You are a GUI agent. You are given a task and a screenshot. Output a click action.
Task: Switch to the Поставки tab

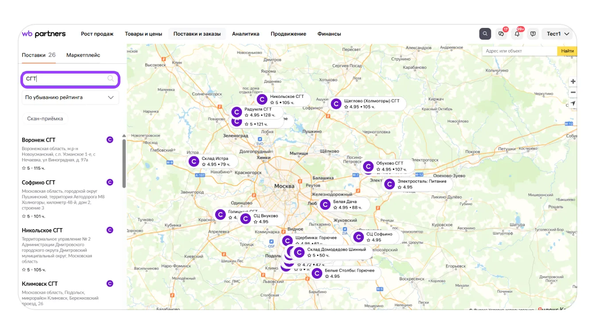point(39,55)
